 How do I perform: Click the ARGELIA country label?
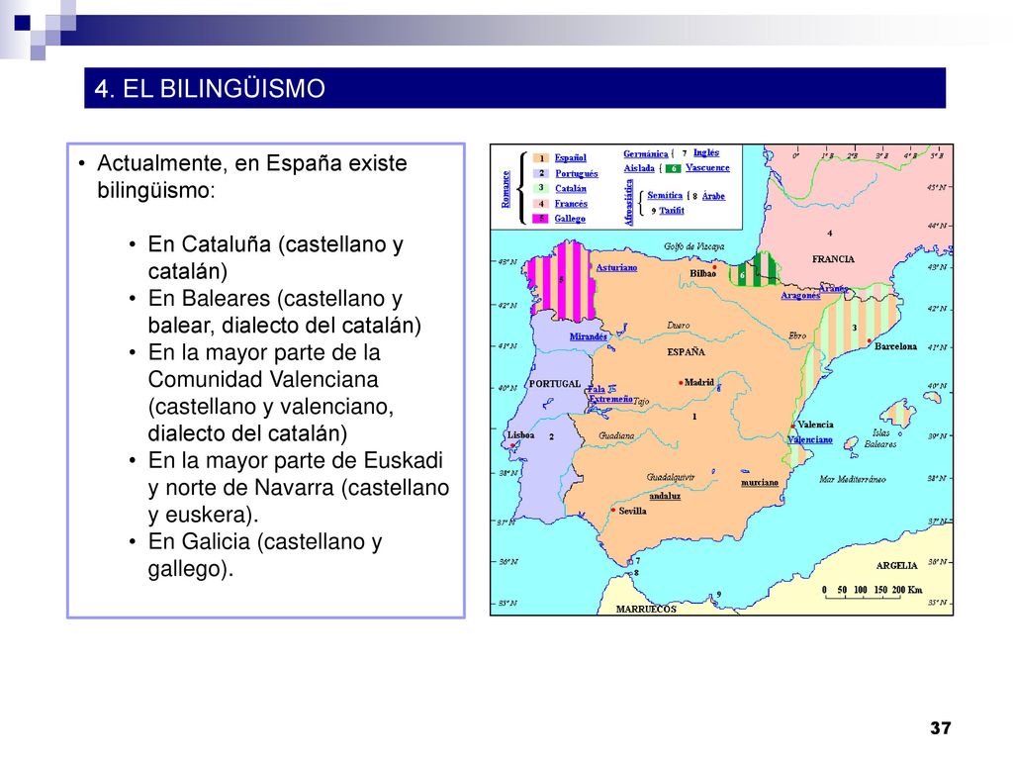[896, 565]
